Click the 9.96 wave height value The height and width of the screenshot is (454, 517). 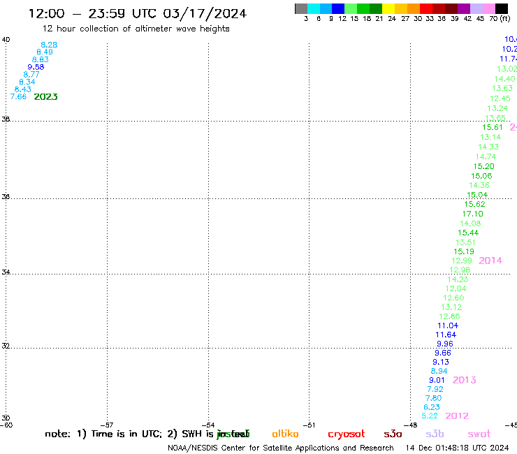(x=445, y=344)
